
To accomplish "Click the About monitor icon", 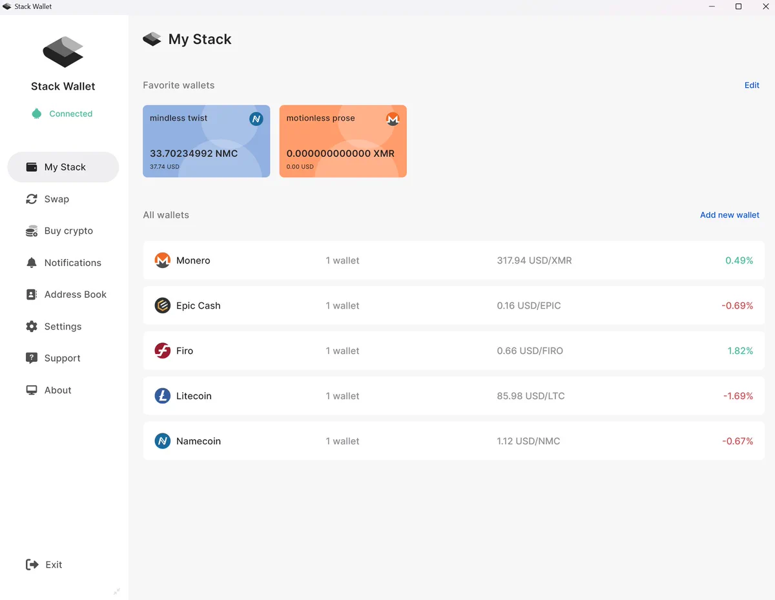I will coord(31,390).
